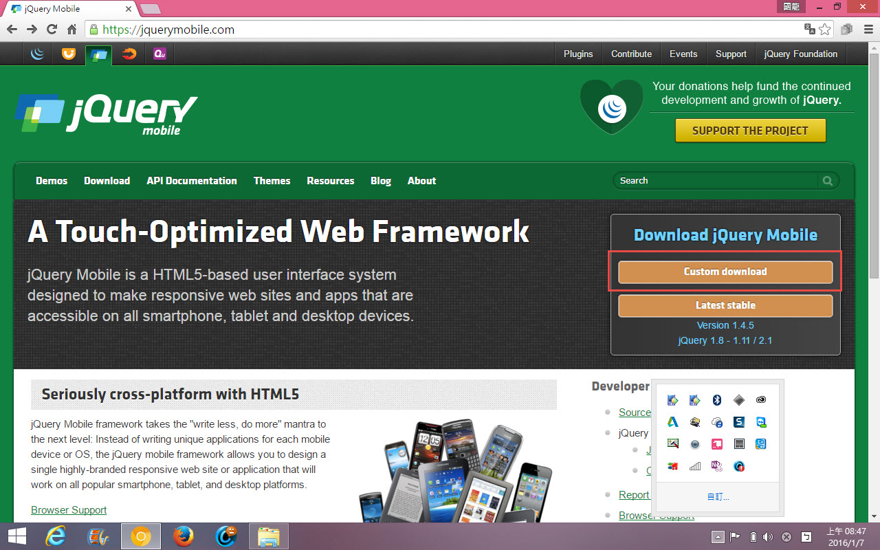Open Contribute in the top bar
880x550 pixels.
point(631,54)
